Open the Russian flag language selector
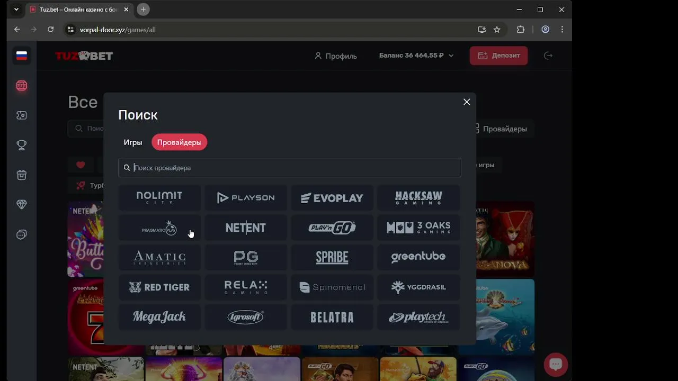Image resolution: width=678 pixels, height=381 pixels. (x=22, y=56)
